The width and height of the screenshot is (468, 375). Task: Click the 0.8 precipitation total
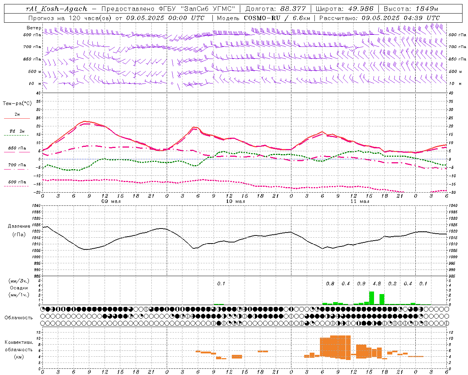point(330,283)
